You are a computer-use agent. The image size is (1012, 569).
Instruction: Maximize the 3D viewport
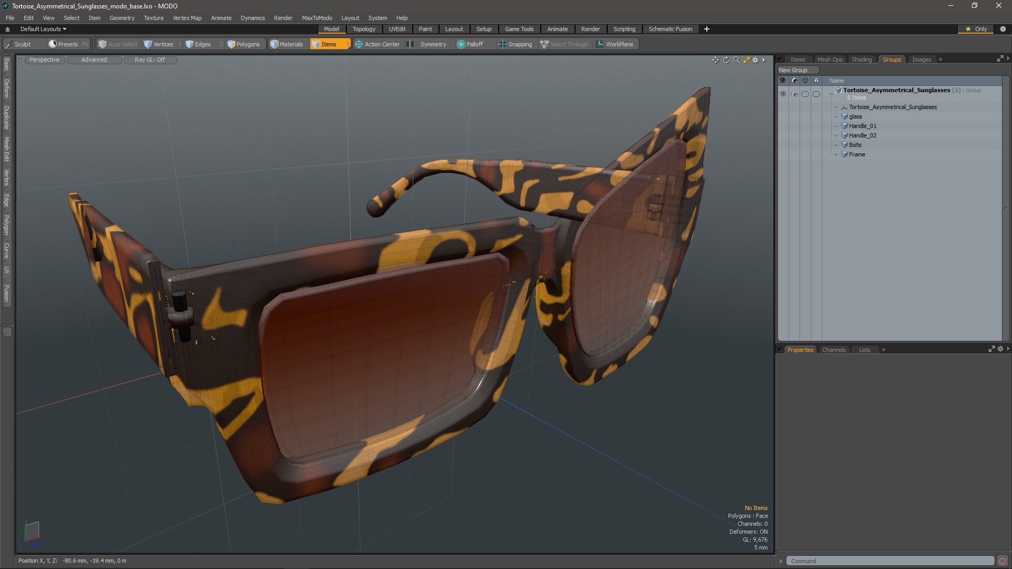coord(746,60)
